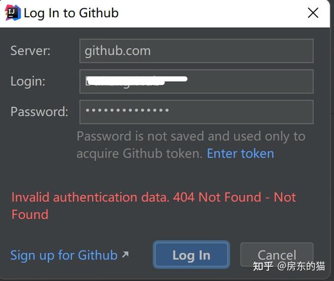Click the Server: label
Image resolution: width=334 pixels, height=281 pixels.
[31, 51]
